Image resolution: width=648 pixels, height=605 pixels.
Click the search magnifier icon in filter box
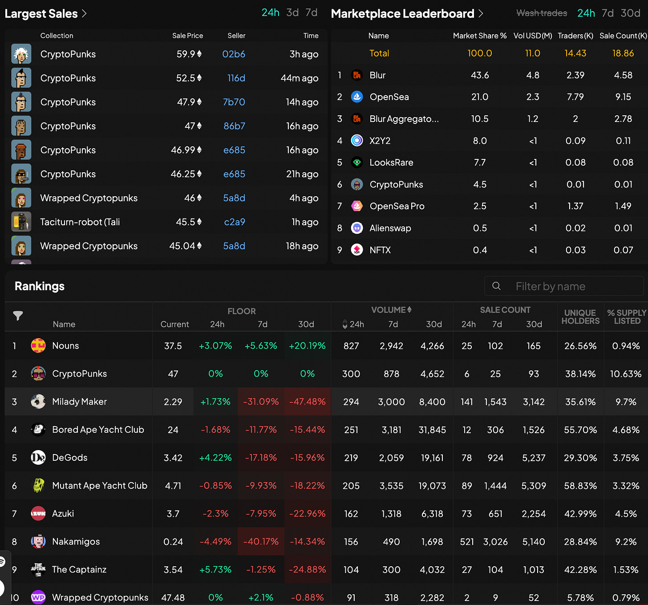pos(497,286)
